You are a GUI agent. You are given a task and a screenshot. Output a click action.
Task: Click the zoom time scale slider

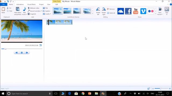coord(160,89)
